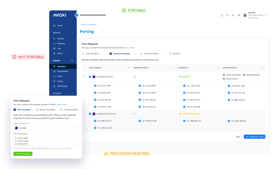
Task: Go to Call Groups in sidebar
Action: 62,86
